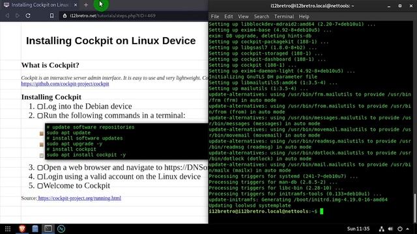The width and height of the screenshot is (417, 234).
Task: Close the Installing Cockpit browser tab
Action: 76,5
